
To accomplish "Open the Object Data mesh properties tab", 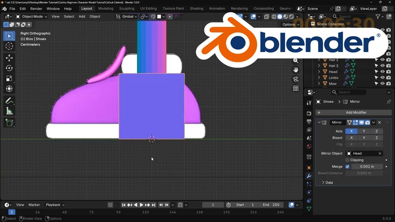I will tap(309, 209).
